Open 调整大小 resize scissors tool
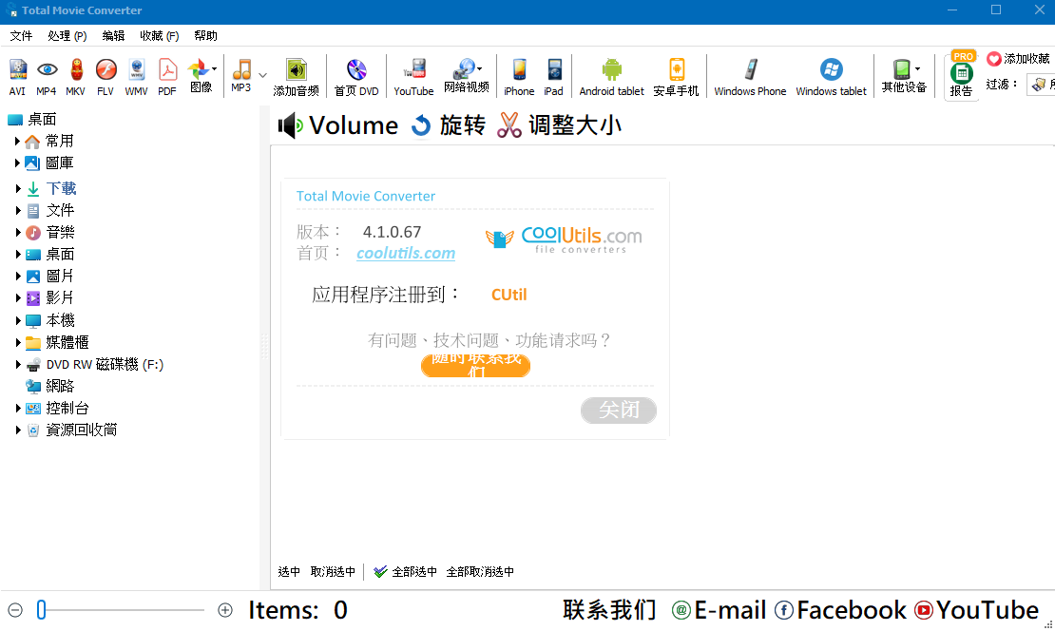 click(x=559, y=125)
